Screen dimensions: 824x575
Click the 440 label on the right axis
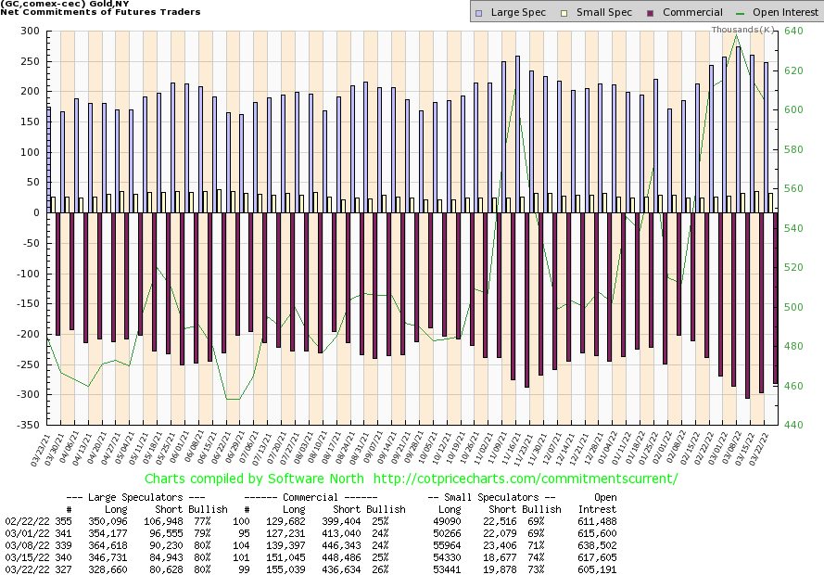coord(791,425)
